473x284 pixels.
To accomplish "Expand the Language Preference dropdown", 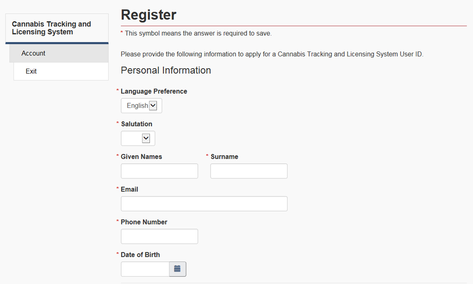I will pos(141,106).
